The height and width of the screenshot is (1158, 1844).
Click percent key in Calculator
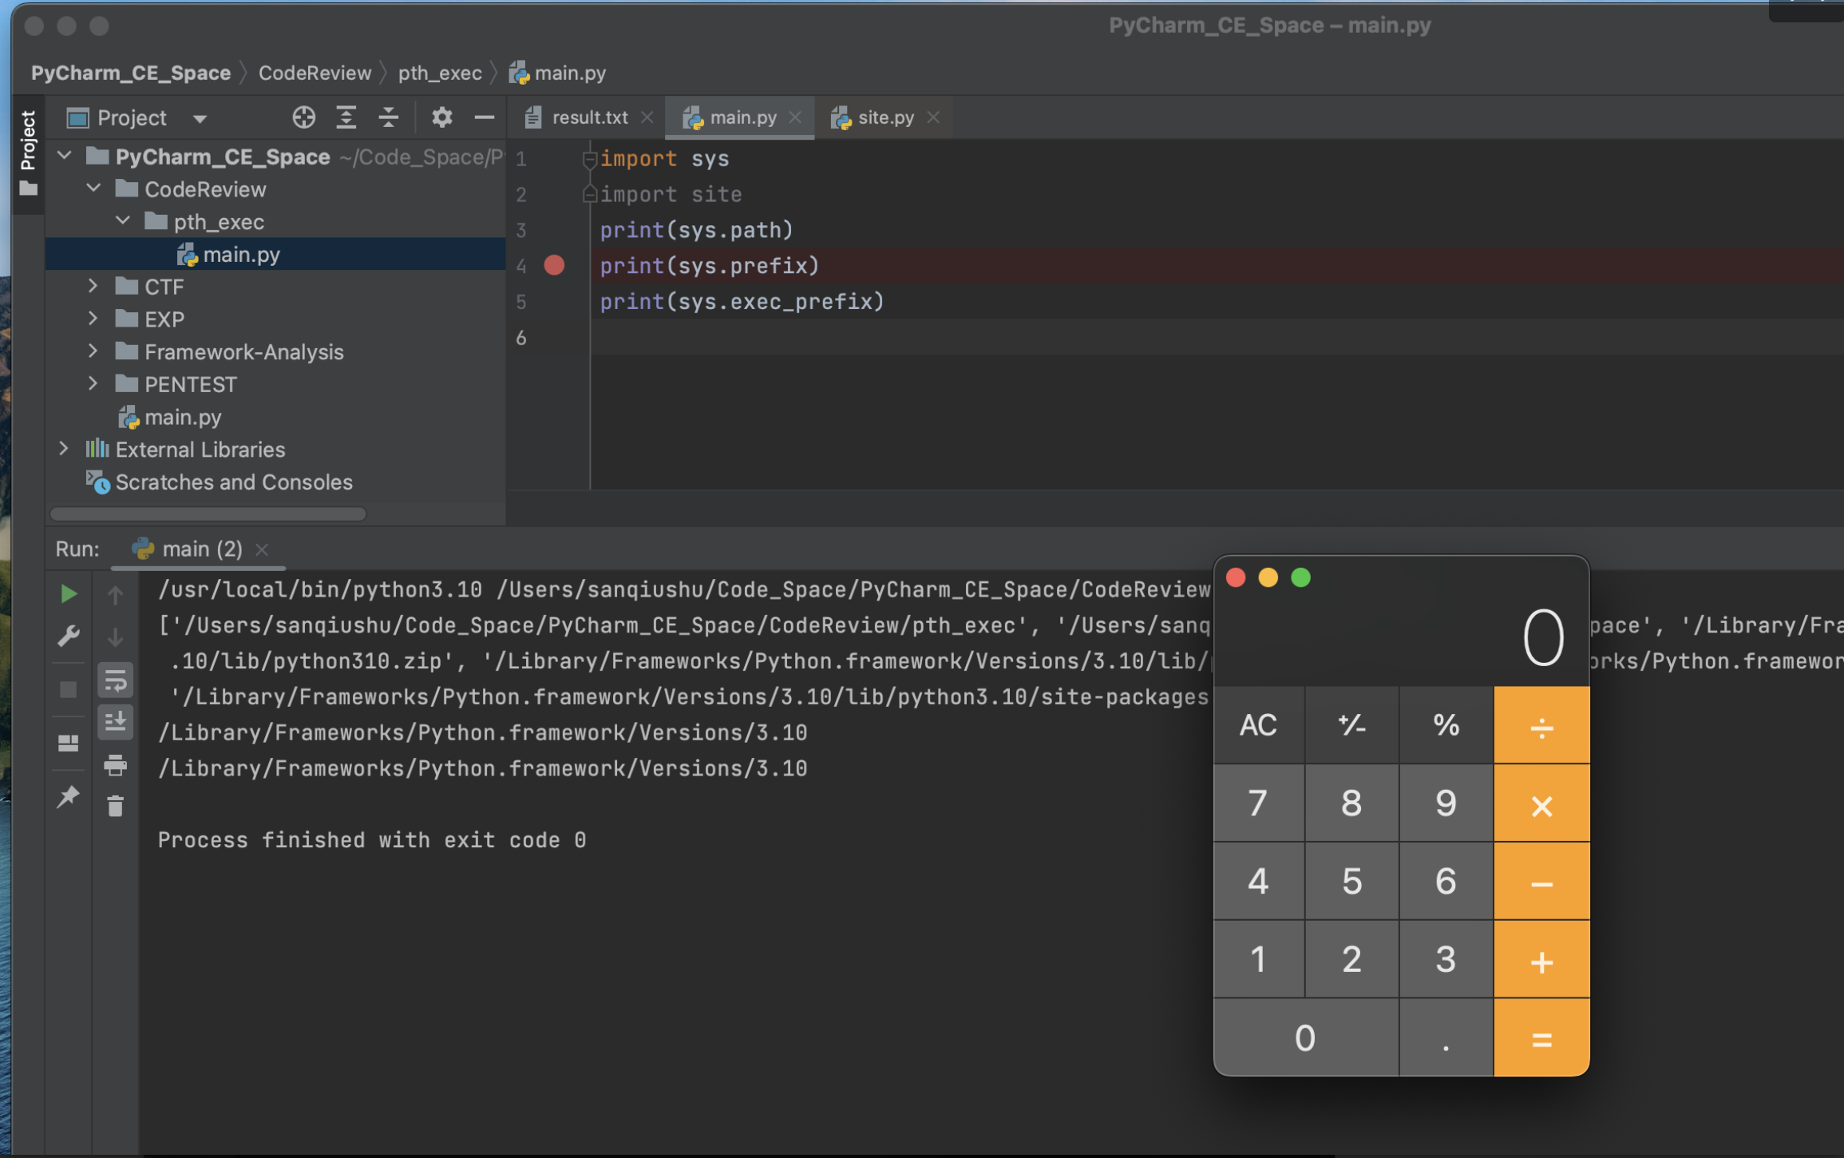(1446, 725)
